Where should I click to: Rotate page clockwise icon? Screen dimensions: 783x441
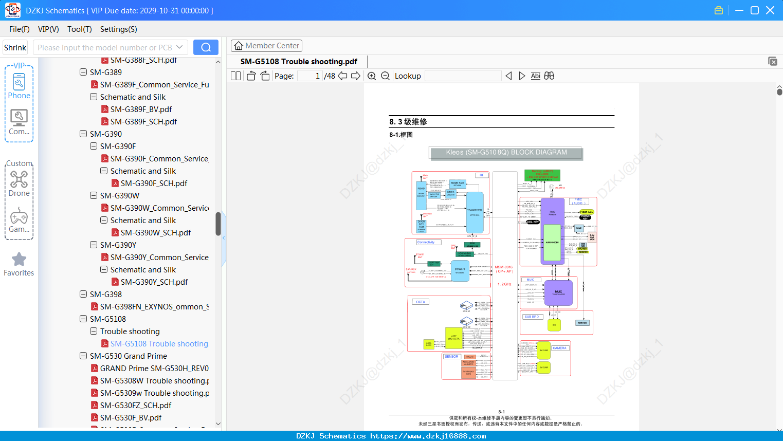[x=265, y=76]
